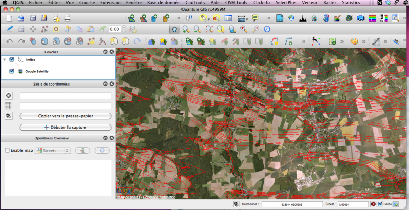Image resolution: width=409 pixels, height=210 pixels.
Task: Click the Undo arrow icon
Action: (x=9, y=40)
